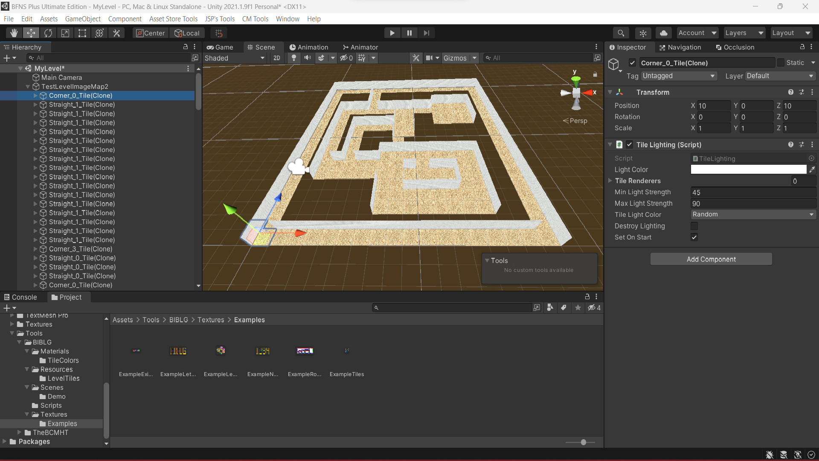Pick a new Light Color swatch

pos(749,169)
